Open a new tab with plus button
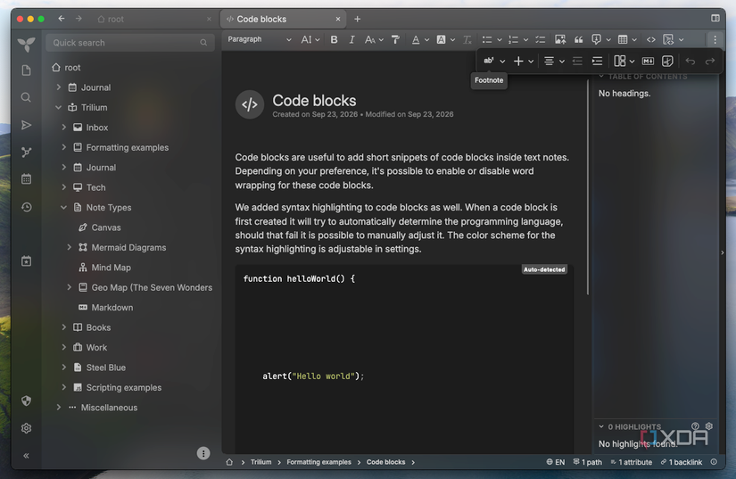 click(x=357, y=19)
